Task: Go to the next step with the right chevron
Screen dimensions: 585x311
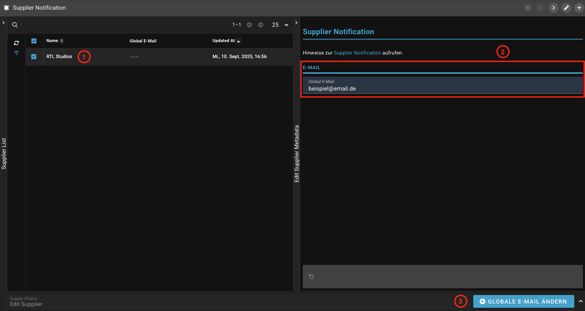Action: click(x=553, y=8)
